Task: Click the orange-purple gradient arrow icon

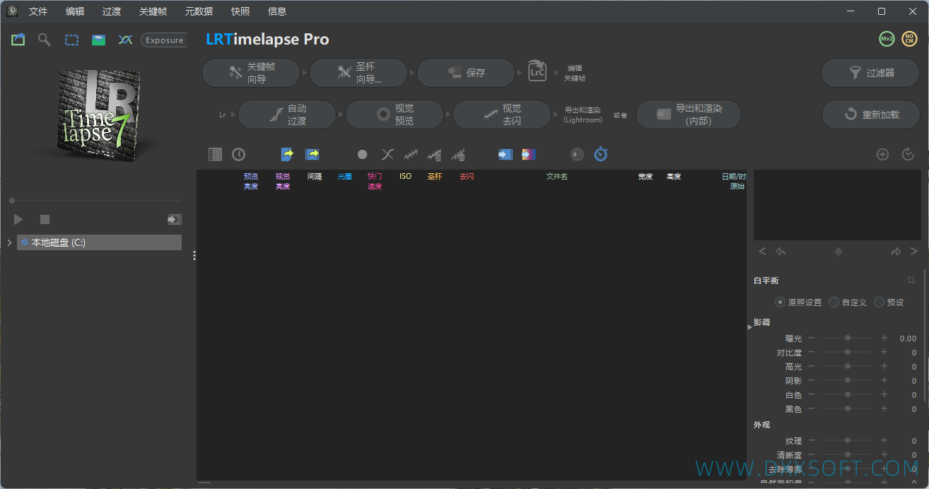Action: pyautogui.click(x=529, y=154)
